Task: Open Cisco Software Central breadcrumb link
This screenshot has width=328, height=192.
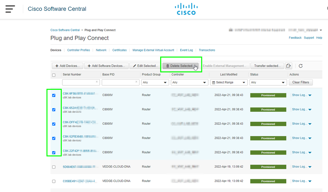Action: coord(65,30)
